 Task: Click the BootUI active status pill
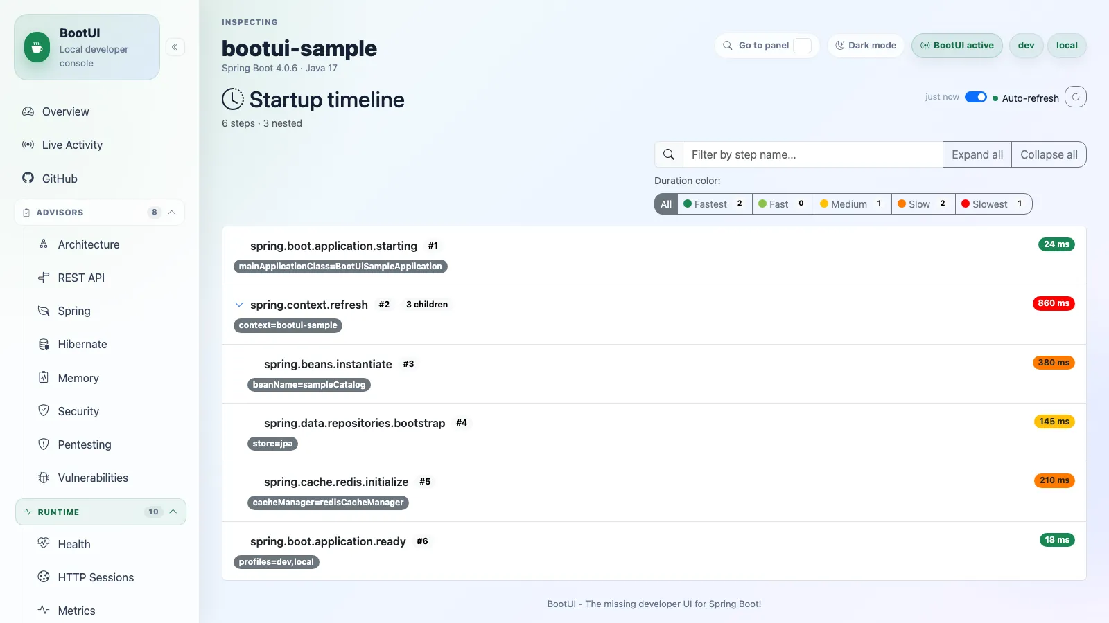point(957,46)
